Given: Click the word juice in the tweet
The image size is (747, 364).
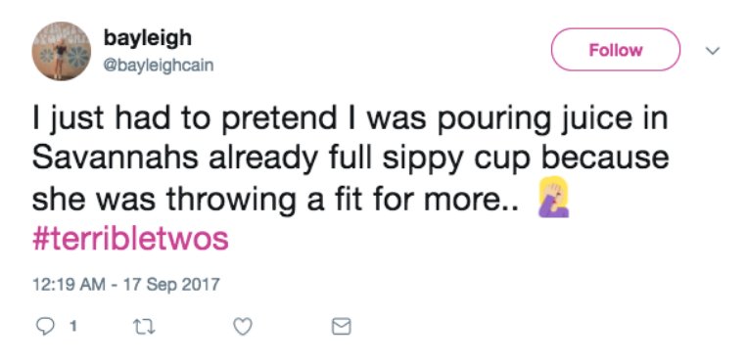Looking at the screenshot, I should point(593,119).
